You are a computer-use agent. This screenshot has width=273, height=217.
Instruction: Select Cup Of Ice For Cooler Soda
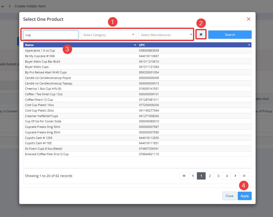coord(137,121)
